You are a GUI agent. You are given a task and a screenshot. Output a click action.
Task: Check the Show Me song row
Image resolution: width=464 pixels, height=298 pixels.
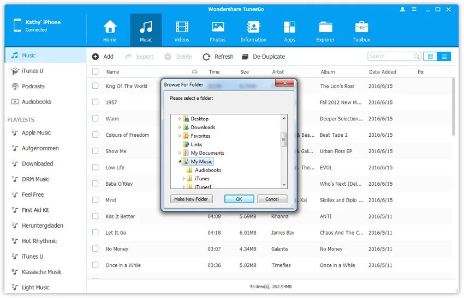point(96,151)
